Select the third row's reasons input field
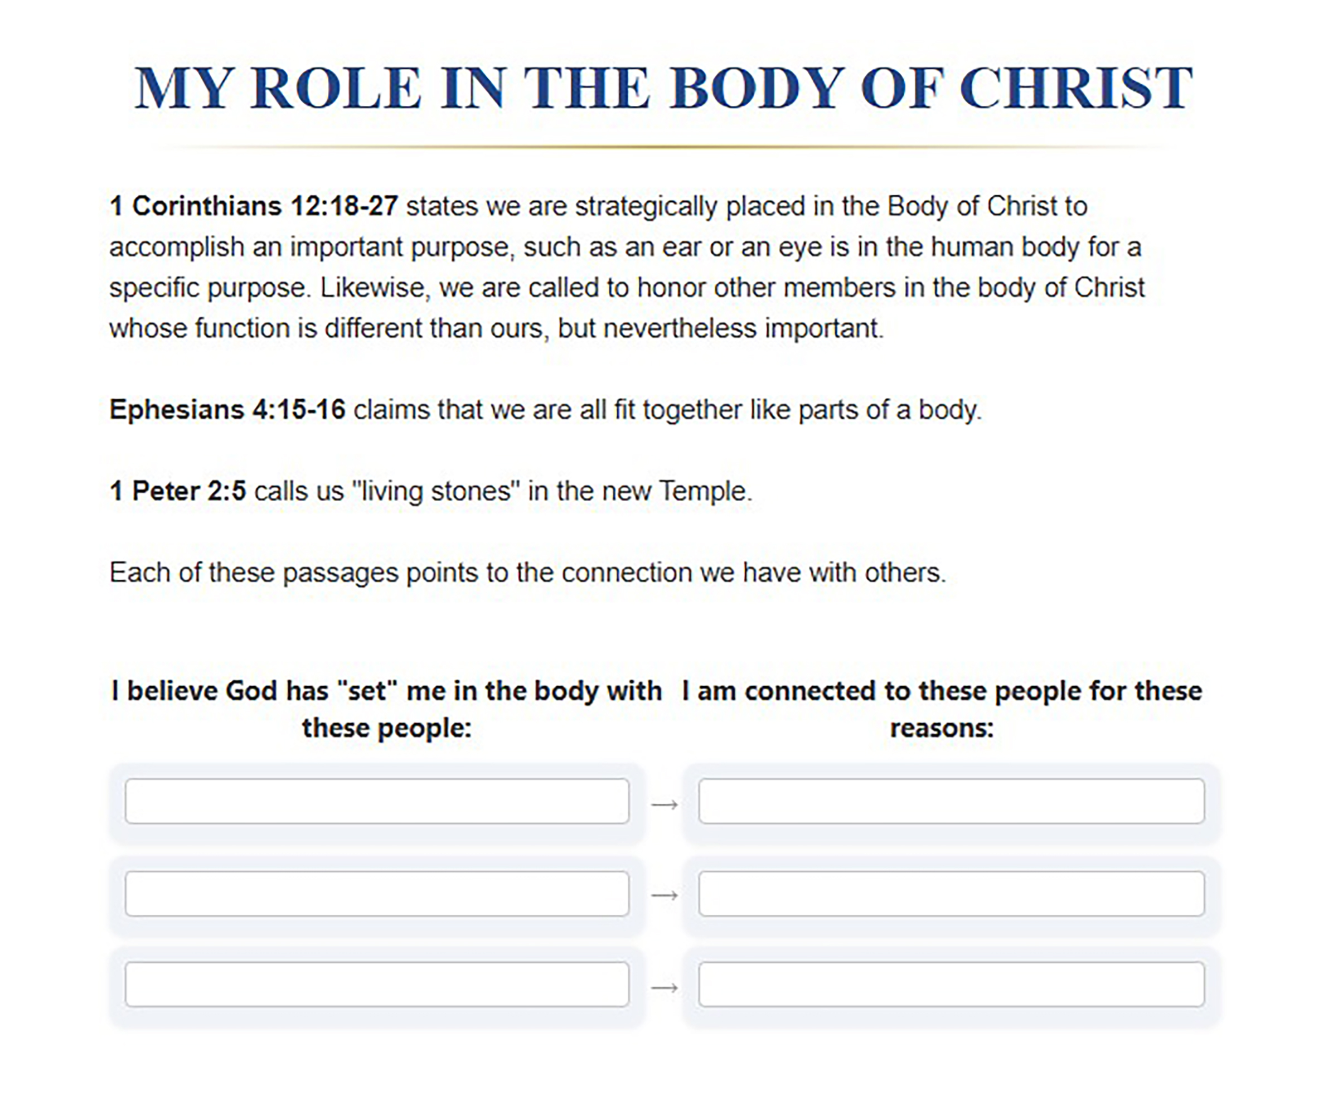The image size is (1338, 1115). pos(951,985)
